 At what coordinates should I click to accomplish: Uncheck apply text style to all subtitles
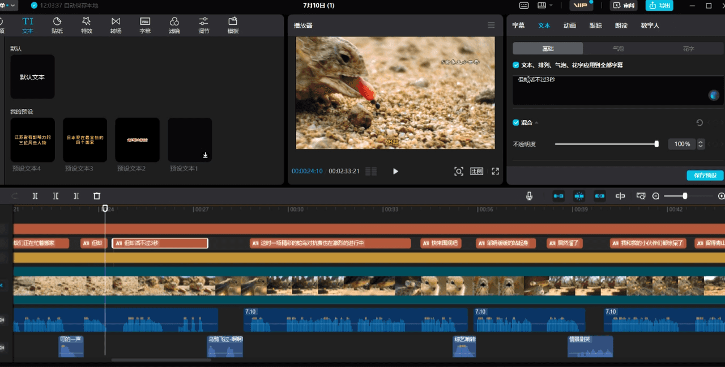pyautogui.click(x=516, y=65)
